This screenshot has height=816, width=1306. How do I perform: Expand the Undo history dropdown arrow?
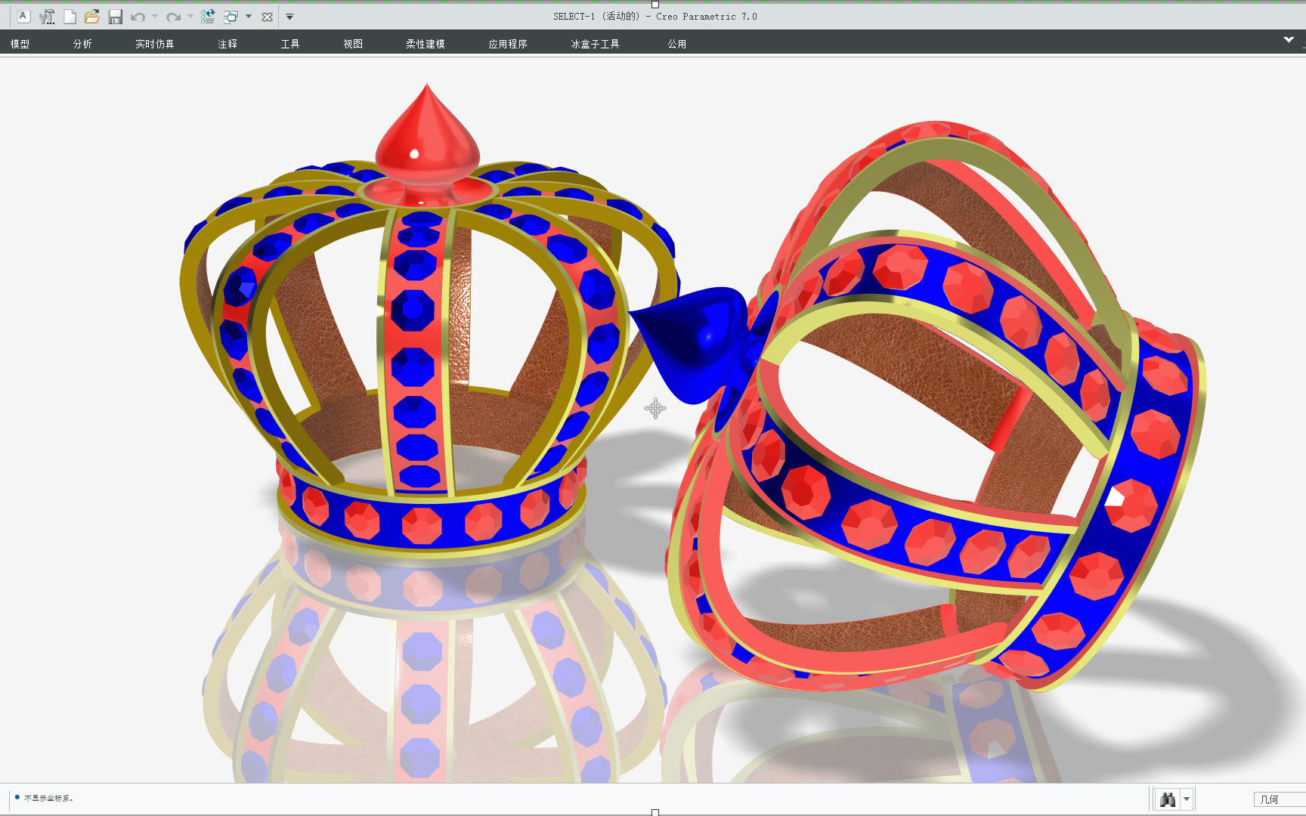click(x=155, y=17)
